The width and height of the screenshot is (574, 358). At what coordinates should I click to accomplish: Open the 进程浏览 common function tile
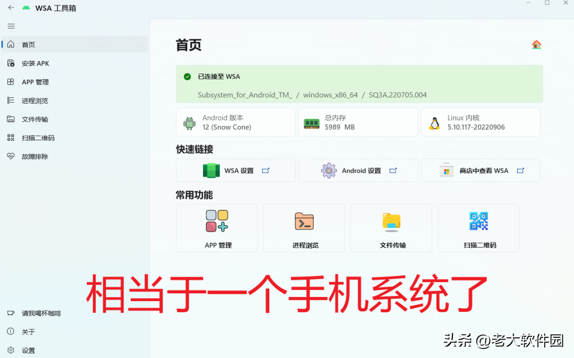pos(304,228)
